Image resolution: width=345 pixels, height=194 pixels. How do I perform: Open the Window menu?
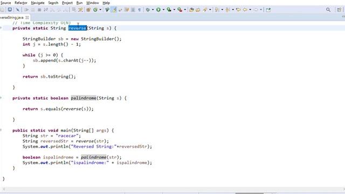click(x=92, y=3)
